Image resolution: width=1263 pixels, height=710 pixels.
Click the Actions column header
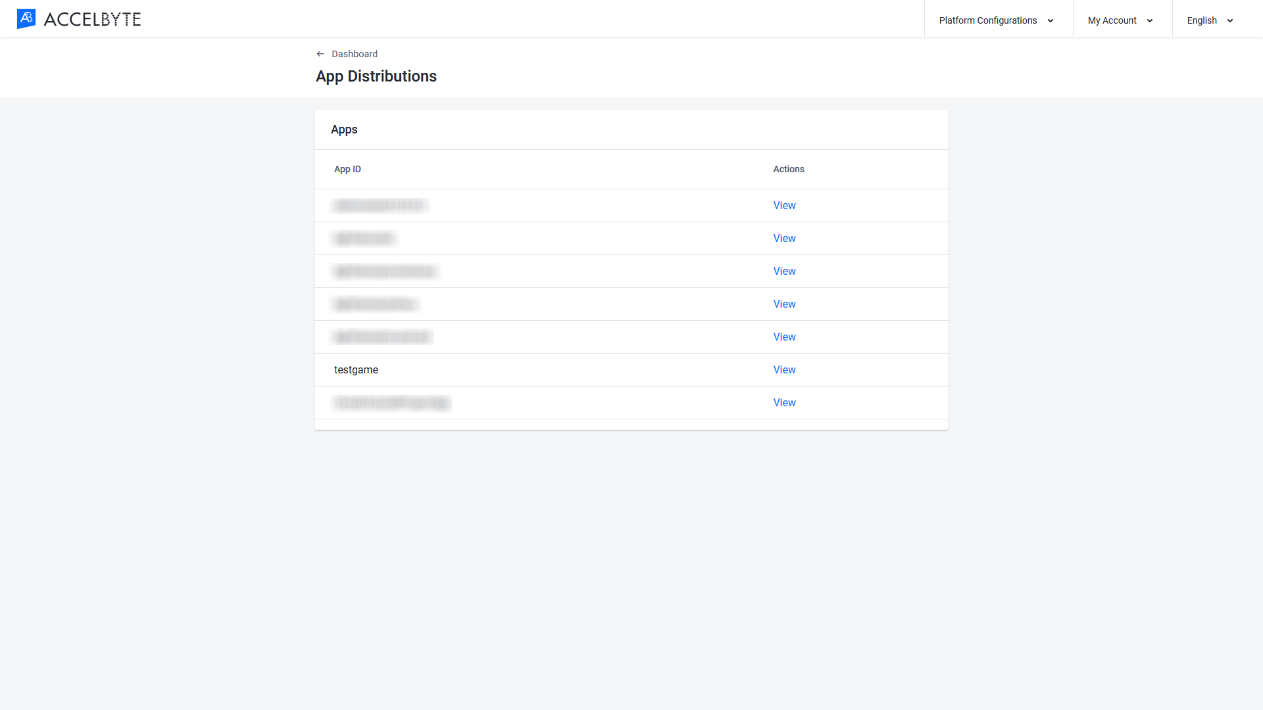[x=789, y=169]
